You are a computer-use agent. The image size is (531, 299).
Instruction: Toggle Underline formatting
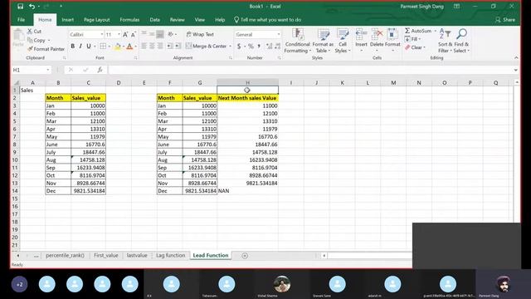89,47
